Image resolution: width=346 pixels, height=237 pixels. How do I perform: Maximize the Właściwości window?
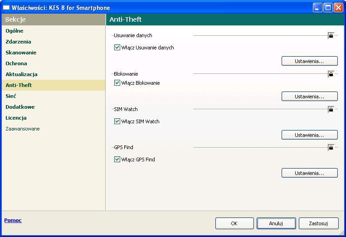pos(328,8)
